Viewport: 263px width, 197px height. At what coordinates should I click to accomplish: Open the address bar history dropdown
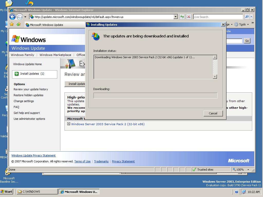(176, 17)
